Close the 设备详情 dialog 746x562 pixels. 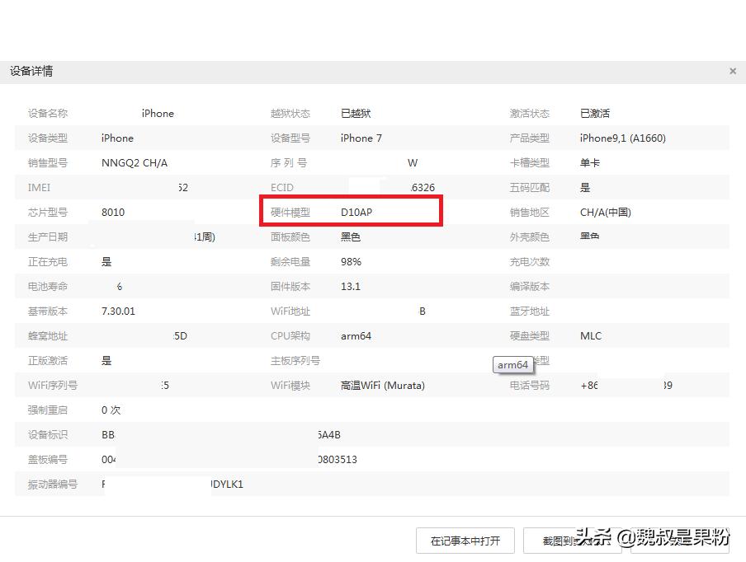tap(732, 71)
